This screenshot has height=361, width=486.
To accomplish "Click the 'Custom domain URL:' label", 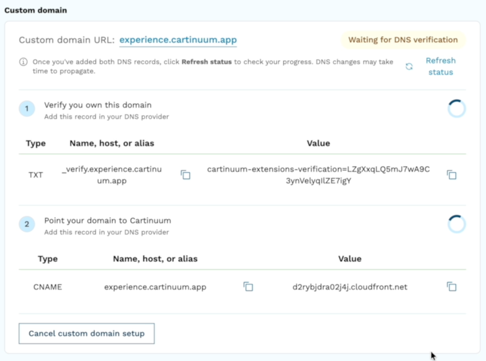I will [x=67, y=40].
